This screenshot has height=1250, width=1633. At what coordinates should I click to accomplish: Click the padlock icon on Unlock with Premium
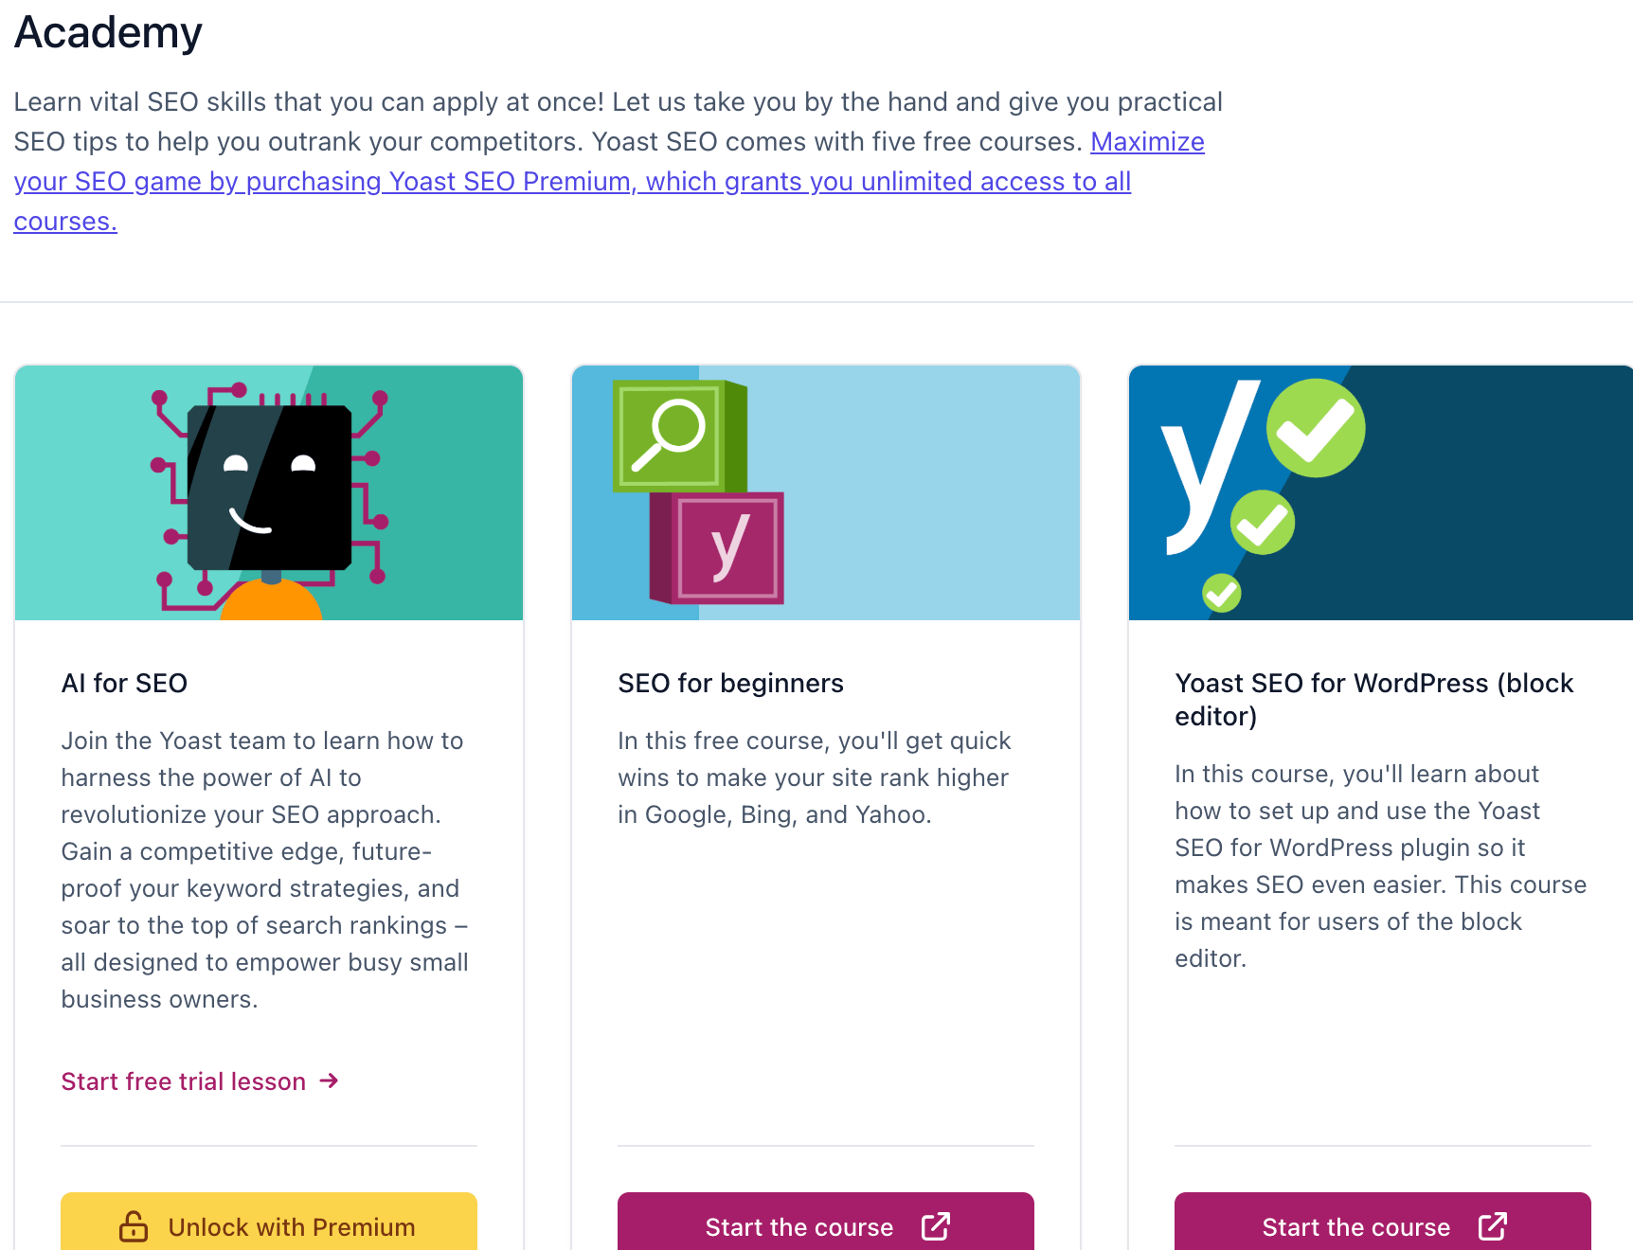pos(134,1225)
